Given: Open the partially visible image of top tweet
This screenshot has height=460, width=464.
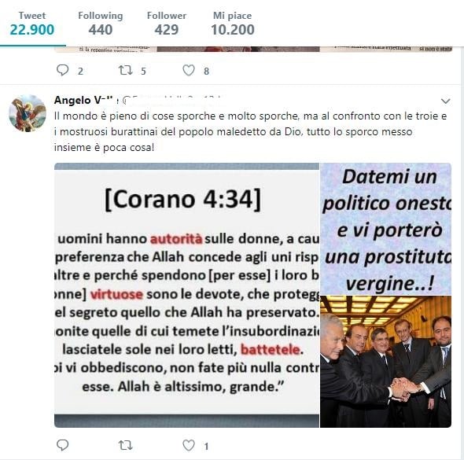Looking at the screenshot, I should (x=253, y=49).
